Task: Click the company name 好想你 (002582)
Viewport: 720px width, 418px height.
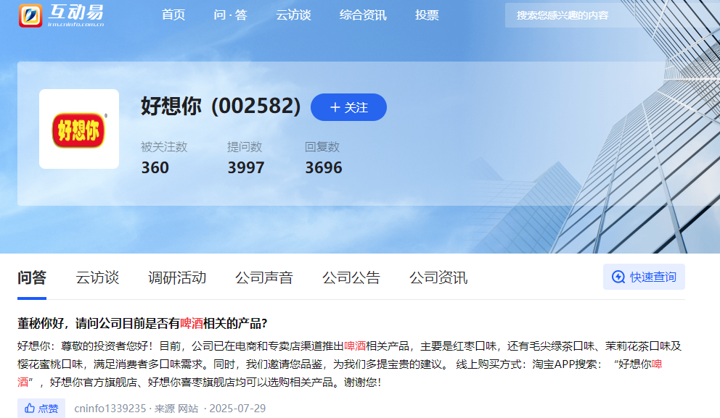Action: 221,106
